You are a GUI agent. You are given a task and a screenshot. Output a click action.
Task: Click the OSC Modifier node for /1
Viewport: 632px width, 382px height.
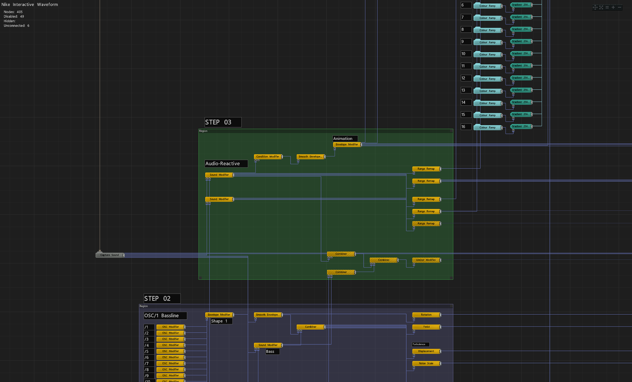point(170,327)
